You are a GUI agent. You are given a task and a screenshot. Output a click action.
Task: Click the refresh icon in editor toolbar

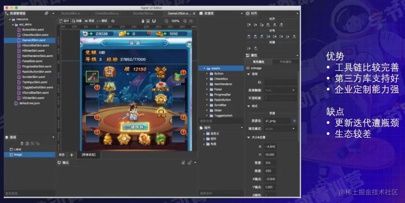coord(113,21)
